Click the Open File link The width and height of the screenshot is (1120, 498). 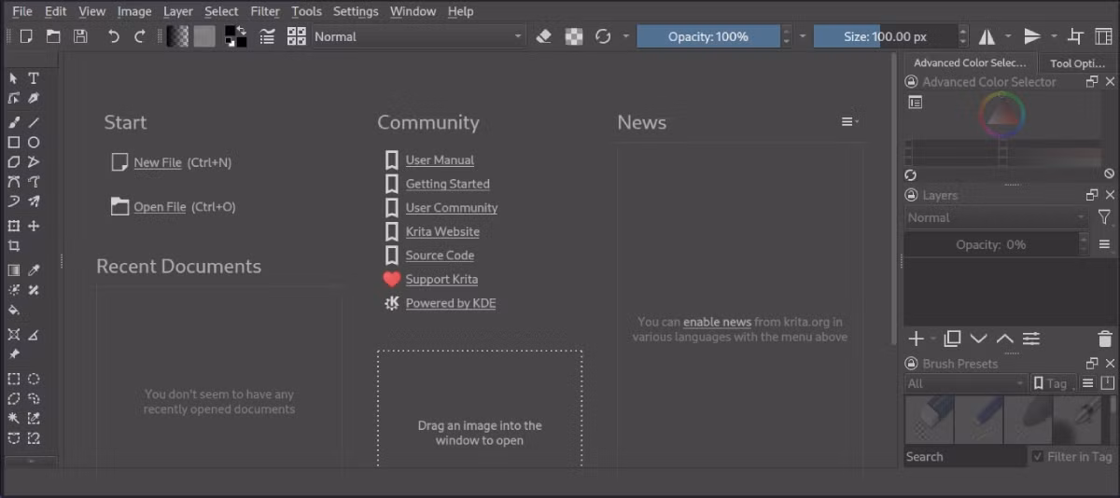click(160, 207)
